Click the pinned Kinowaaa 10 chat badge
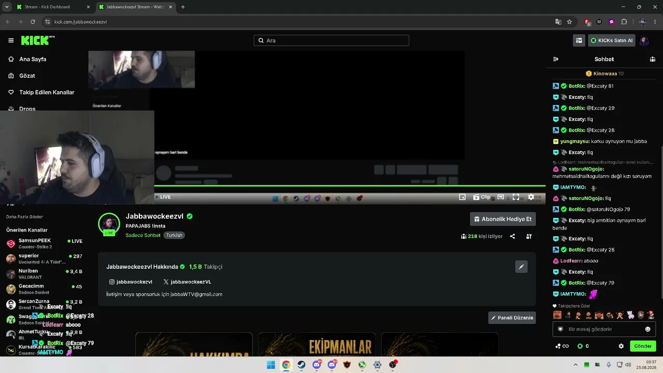The image size is (663, 373). [x=604, y=74]
